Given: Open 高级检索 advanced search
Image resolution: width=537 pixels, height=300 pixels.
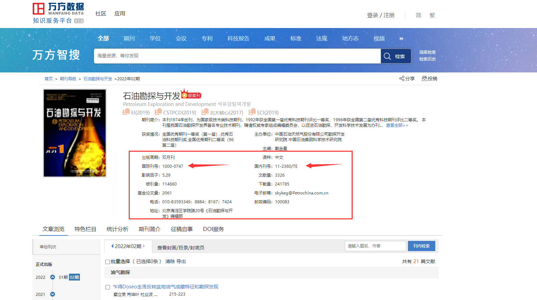Looking at the screenshot, I should coord(427,52).
